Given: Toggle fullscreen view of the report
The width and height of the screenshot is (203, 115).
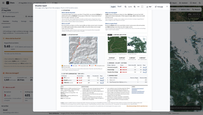Looking at the screenshot, I should [x=142, y=7].
